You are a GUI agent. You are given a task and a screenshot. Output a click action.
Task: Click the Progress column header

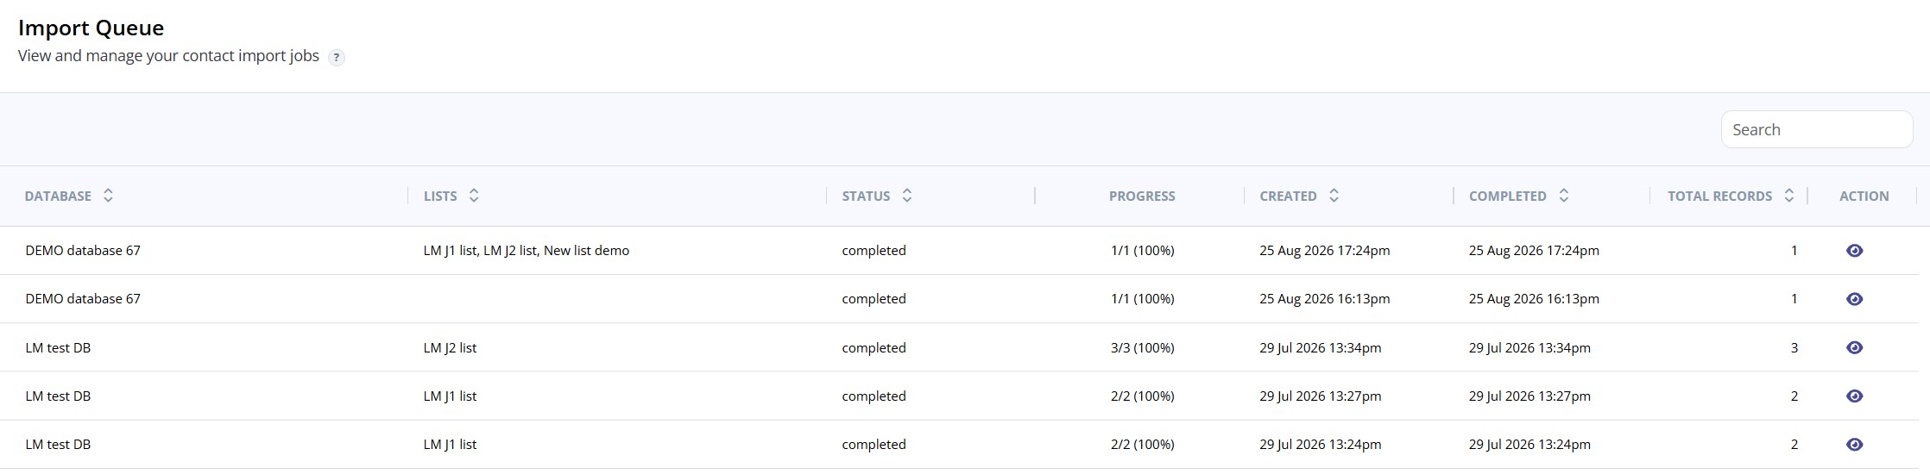pos(1142,196)
